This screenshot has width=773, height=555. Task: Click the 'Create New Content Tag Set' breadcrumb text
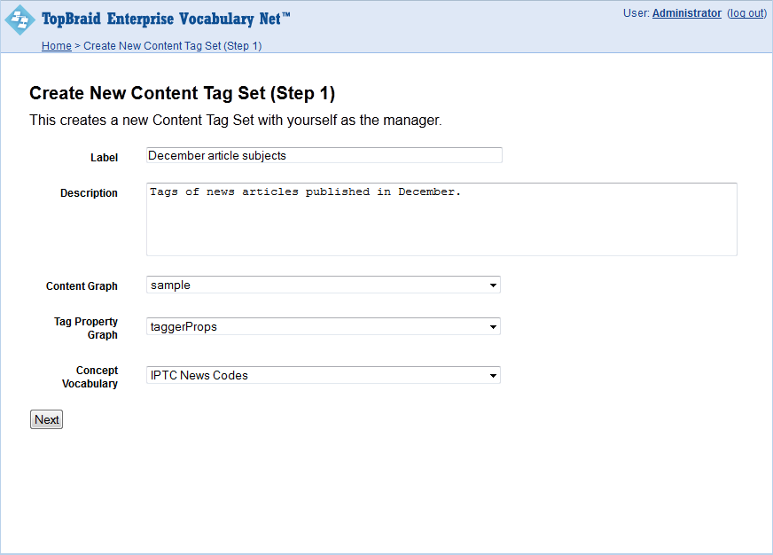pos(173,46)
